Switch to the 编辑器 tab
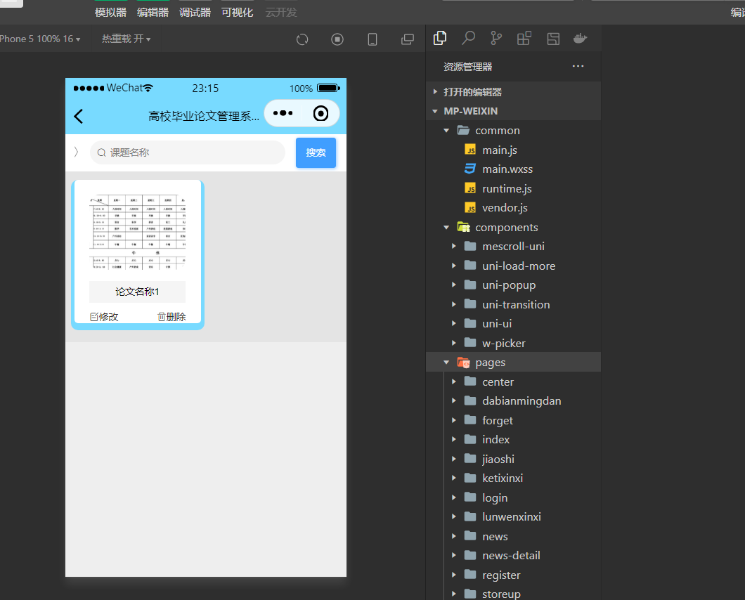 [x=153, y=13]
